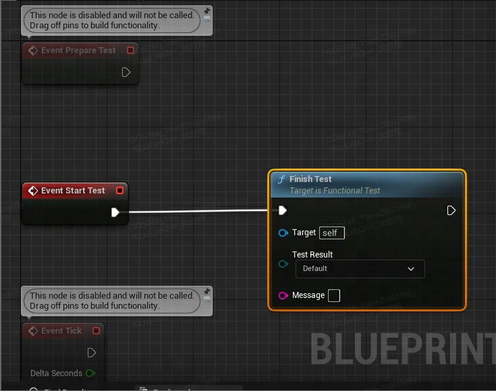Click the Delta Seconds green output pin
Viewport: 496px width, 391px height.
(x=90, y=373)
